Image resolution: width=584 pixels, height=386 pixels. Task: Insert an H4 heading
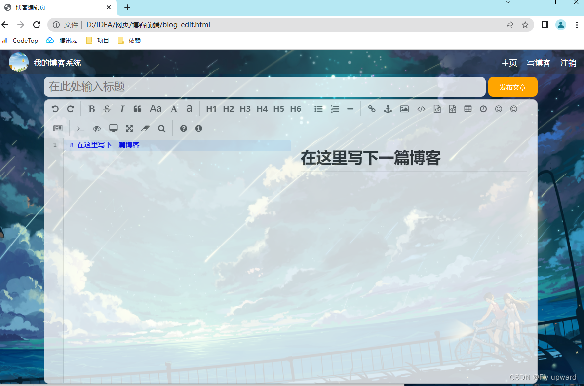(262, 109)
